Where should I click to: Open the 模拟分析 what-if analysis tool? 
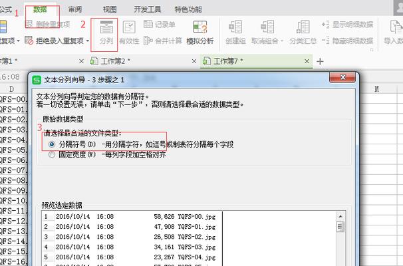coord(200,33)
